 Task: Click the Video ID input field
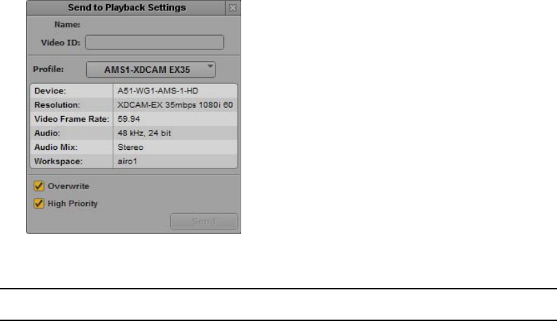[154, 42]
